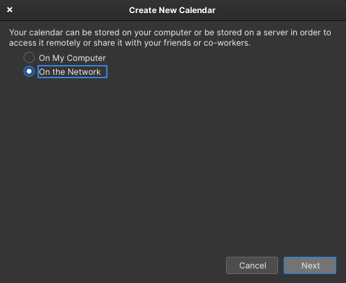Image resolution: width=346 pixels, height=283 pixels.
Task: Dismiss dialog using the top-left X icon
Action: (x=10, y=10)
